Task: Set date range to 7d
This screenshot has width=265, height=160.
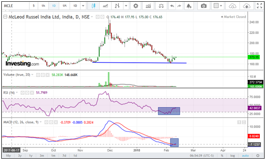Action: [64, 155]
